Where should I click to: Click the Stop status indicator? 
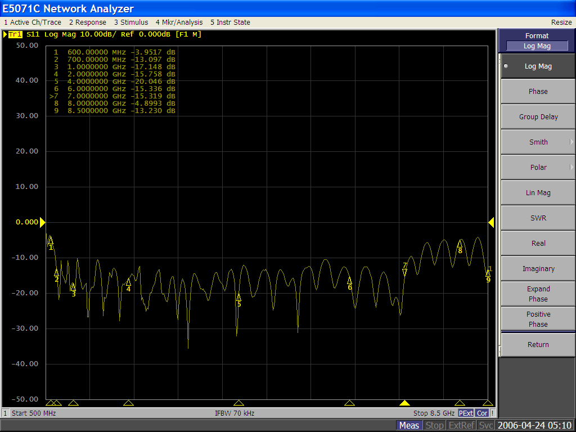pos(435,425)
